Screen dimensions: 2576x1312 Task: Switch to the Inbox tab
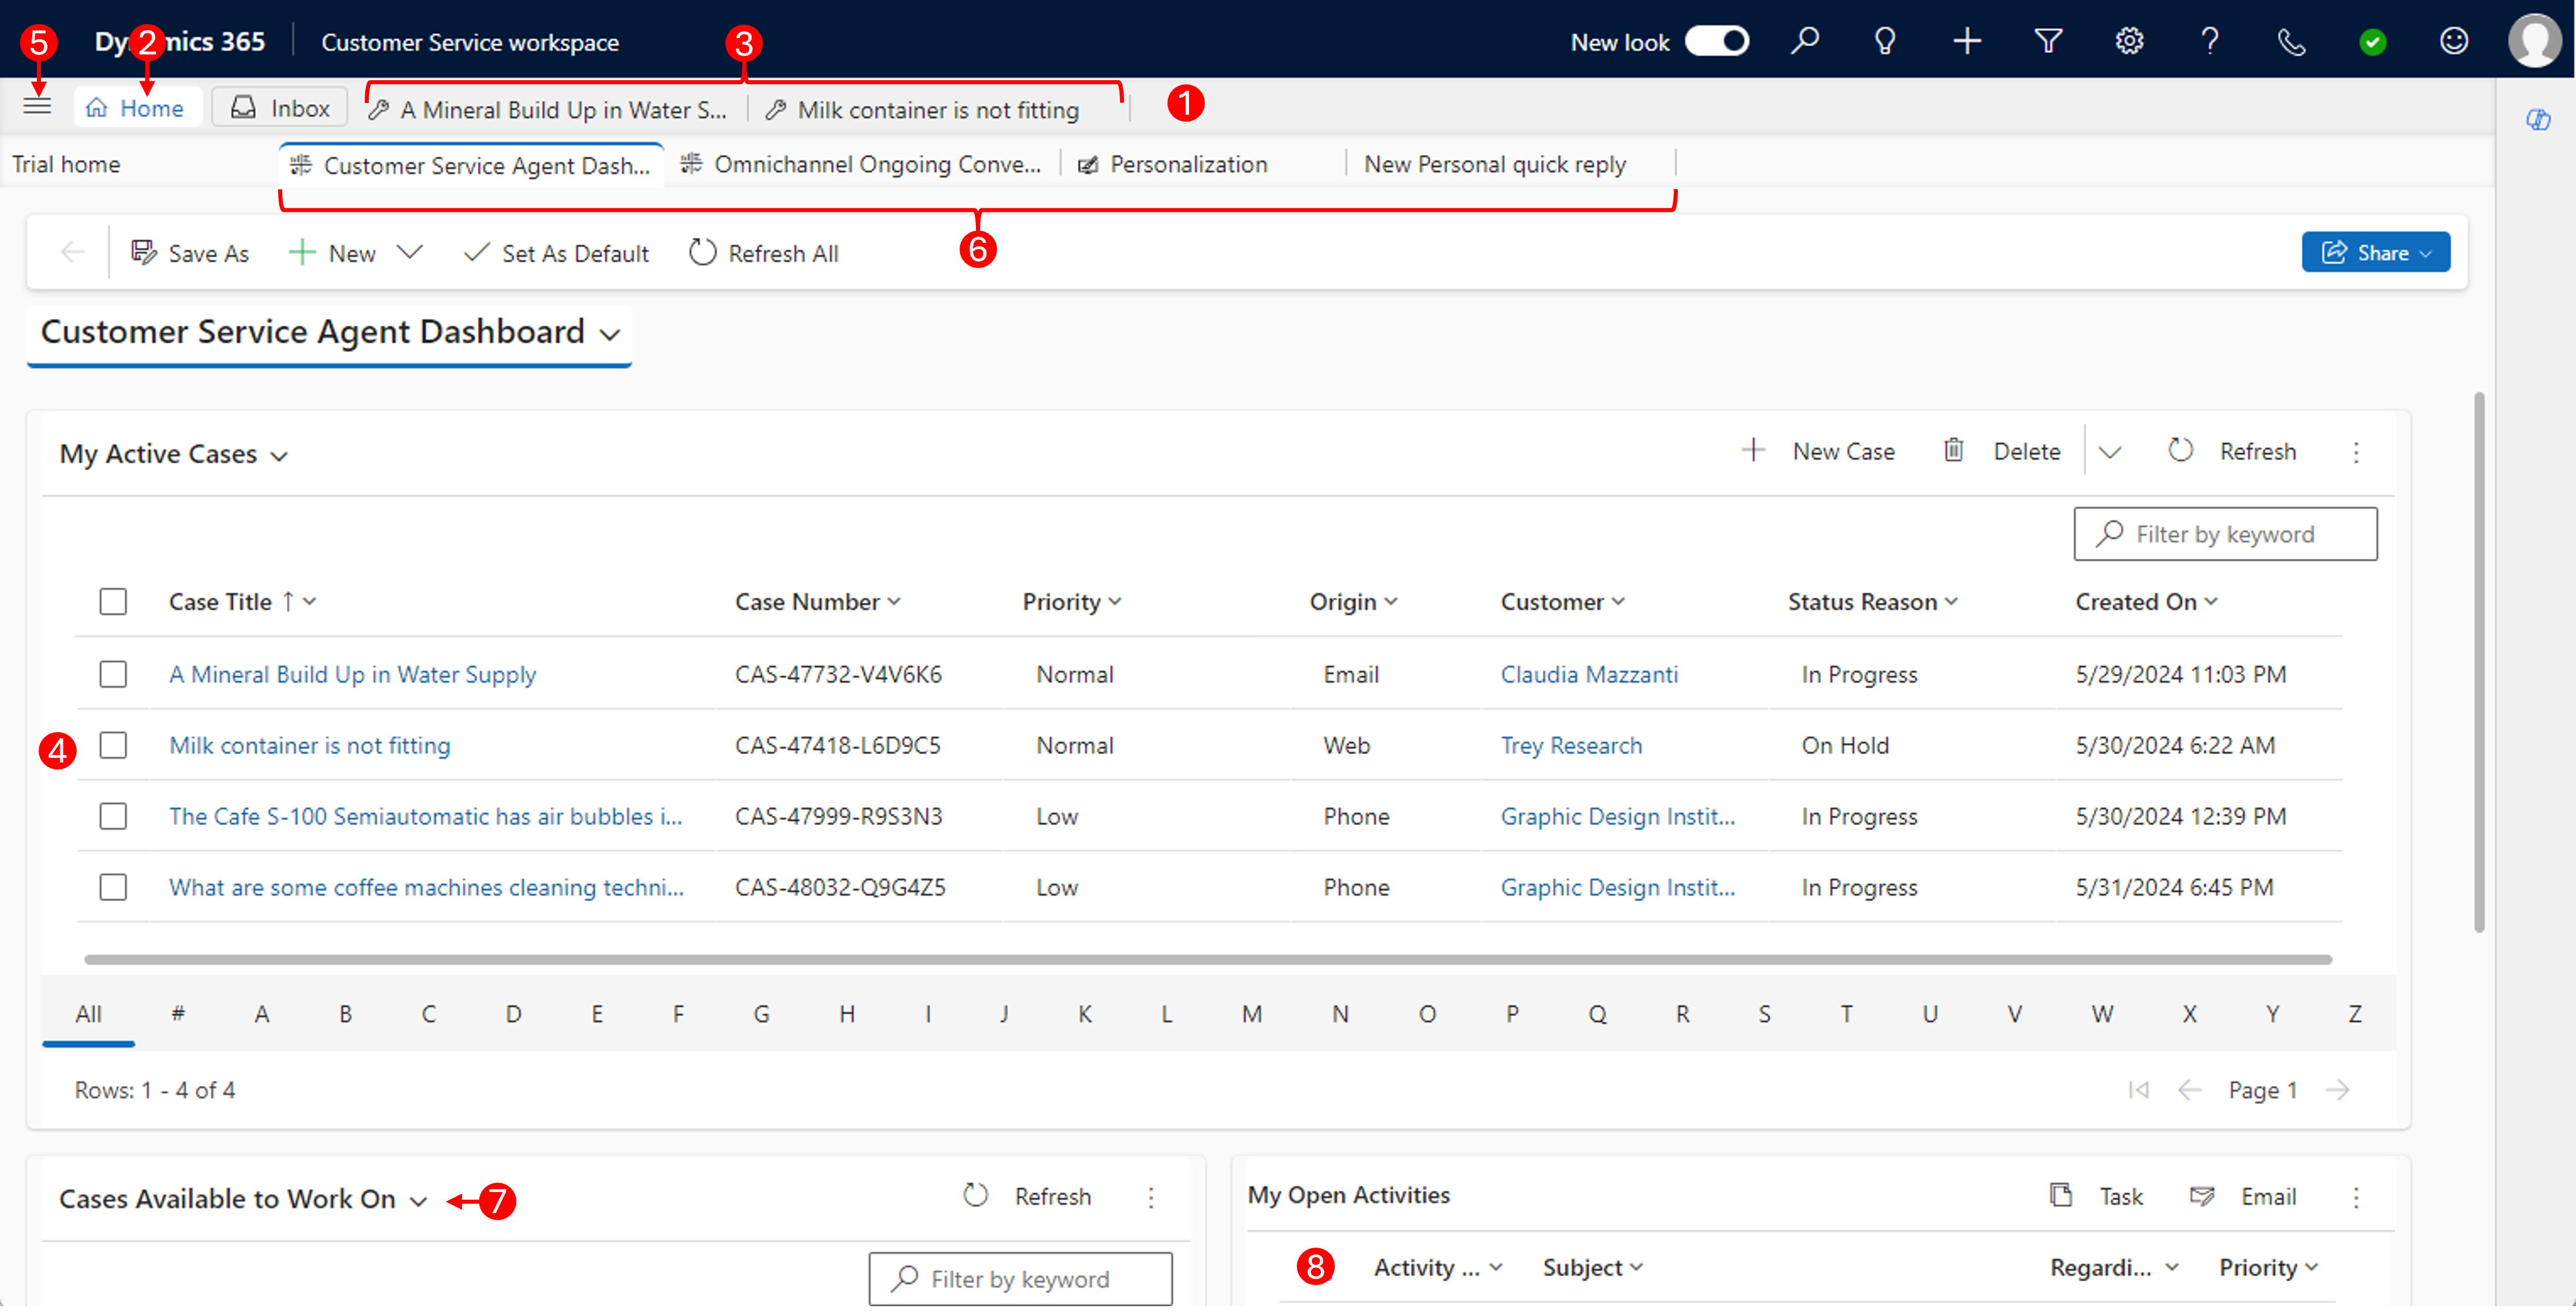[x=279, y=107]
